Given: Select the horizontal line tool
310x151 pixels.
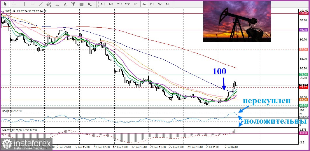Looking at the screenshot, I should click(x=33, y=4).
